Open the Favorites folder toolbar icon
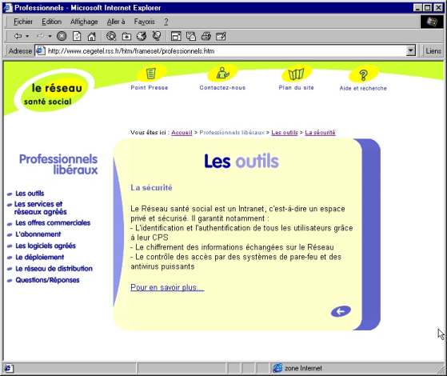This screenshot has height=376, width=447. (x=126, y=36)
